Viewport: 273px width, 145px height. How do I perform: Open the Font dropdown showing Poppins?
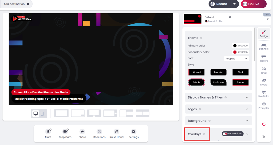click(x=236, y=58)
